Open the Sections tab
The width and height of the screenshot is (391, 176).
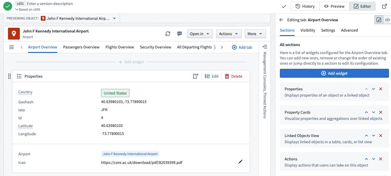[x=287, y=30]
